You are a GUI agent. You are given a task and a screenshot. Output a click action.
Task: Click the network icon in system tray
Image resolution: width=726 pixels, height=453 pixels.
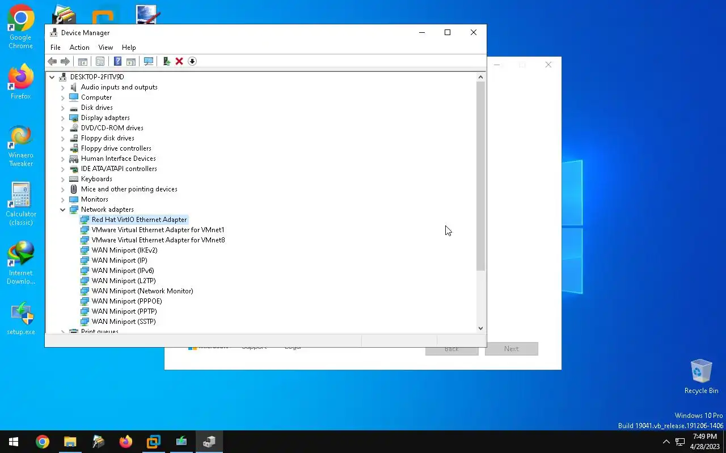[680, 442]
